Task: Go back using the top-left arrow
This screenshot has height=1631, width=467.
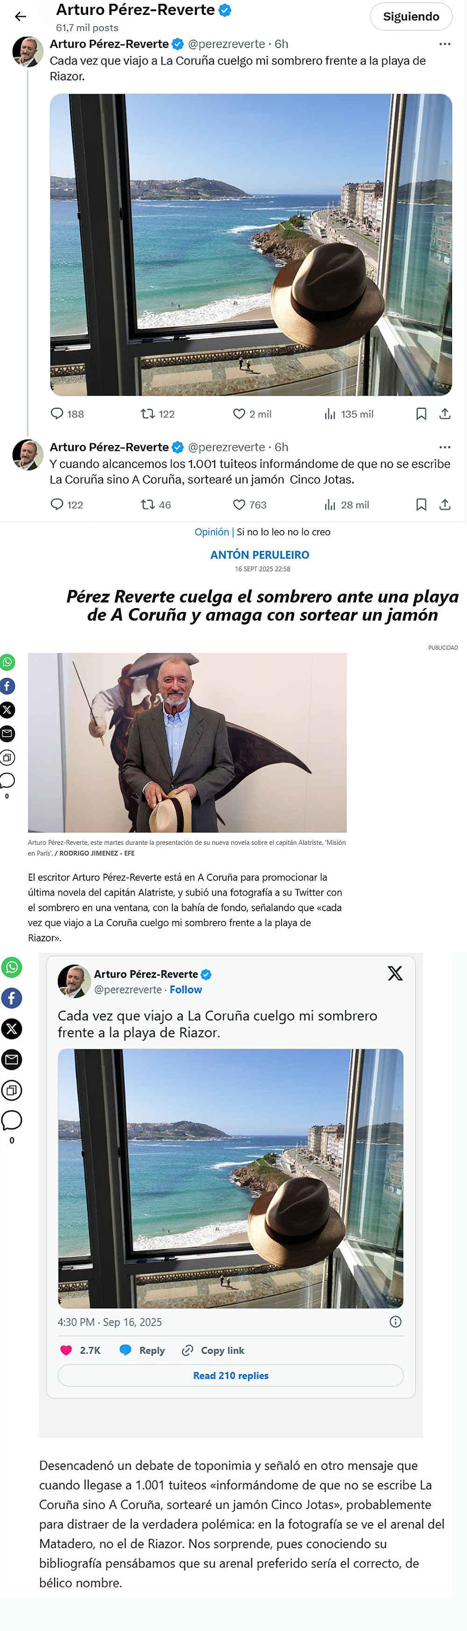Action: click(20, 16)
